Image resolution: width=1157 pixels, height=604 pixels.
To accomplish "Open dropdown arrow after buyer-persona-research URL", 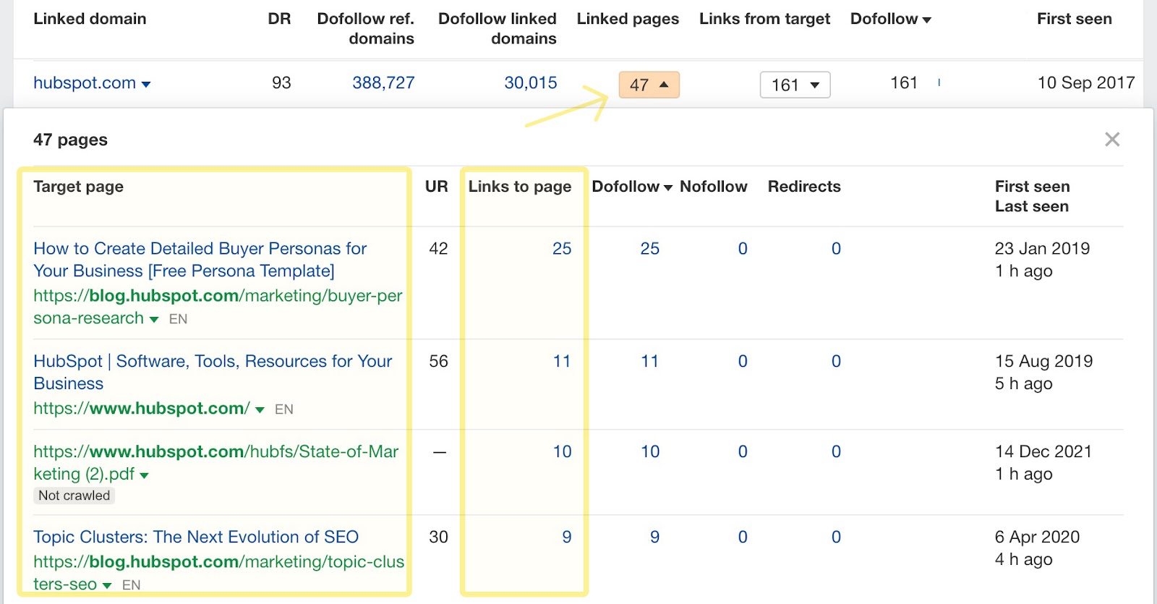I will (153, 319).
